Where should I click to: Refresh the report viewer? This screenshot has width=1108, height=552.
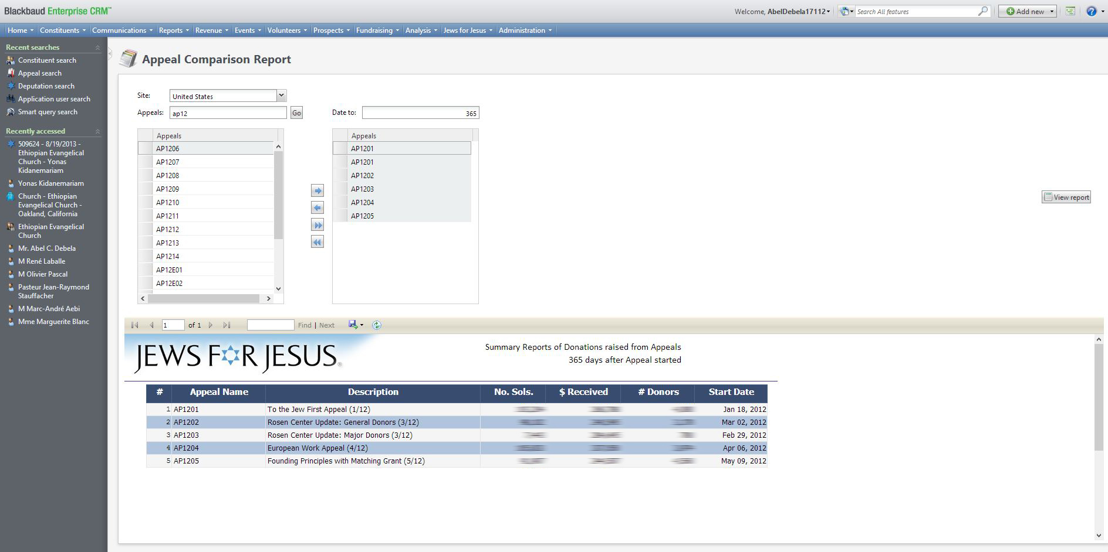pos(377,325)
